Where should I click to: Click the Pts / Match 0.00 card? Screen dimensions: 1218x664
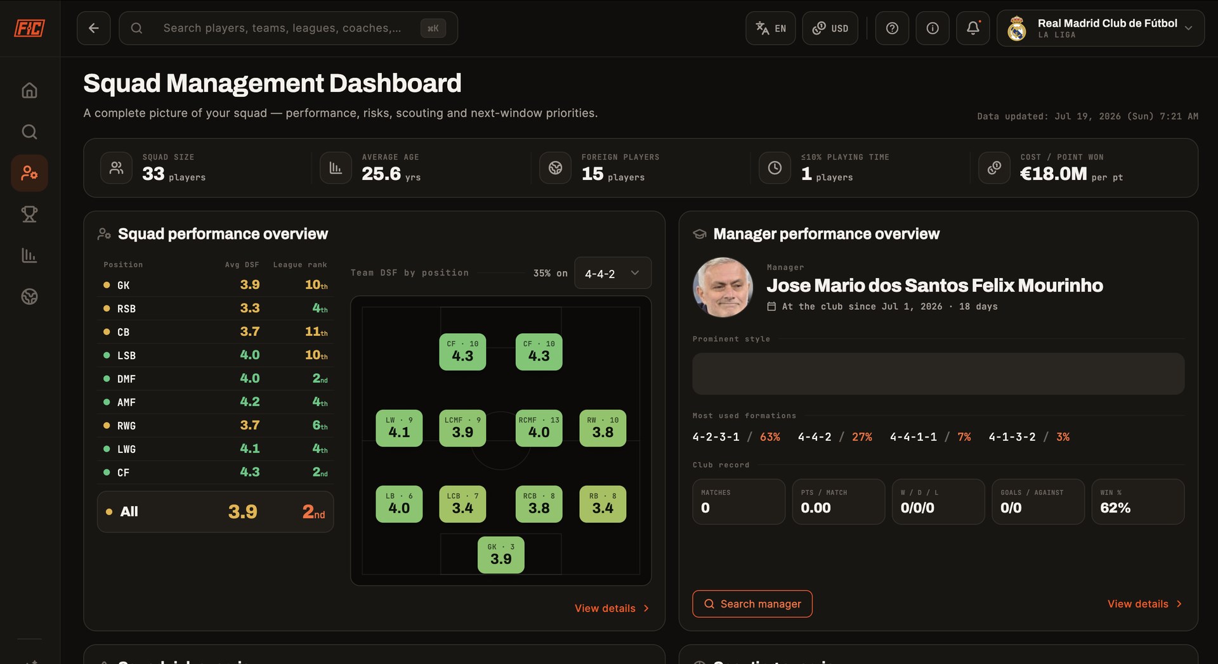[839, 502]
